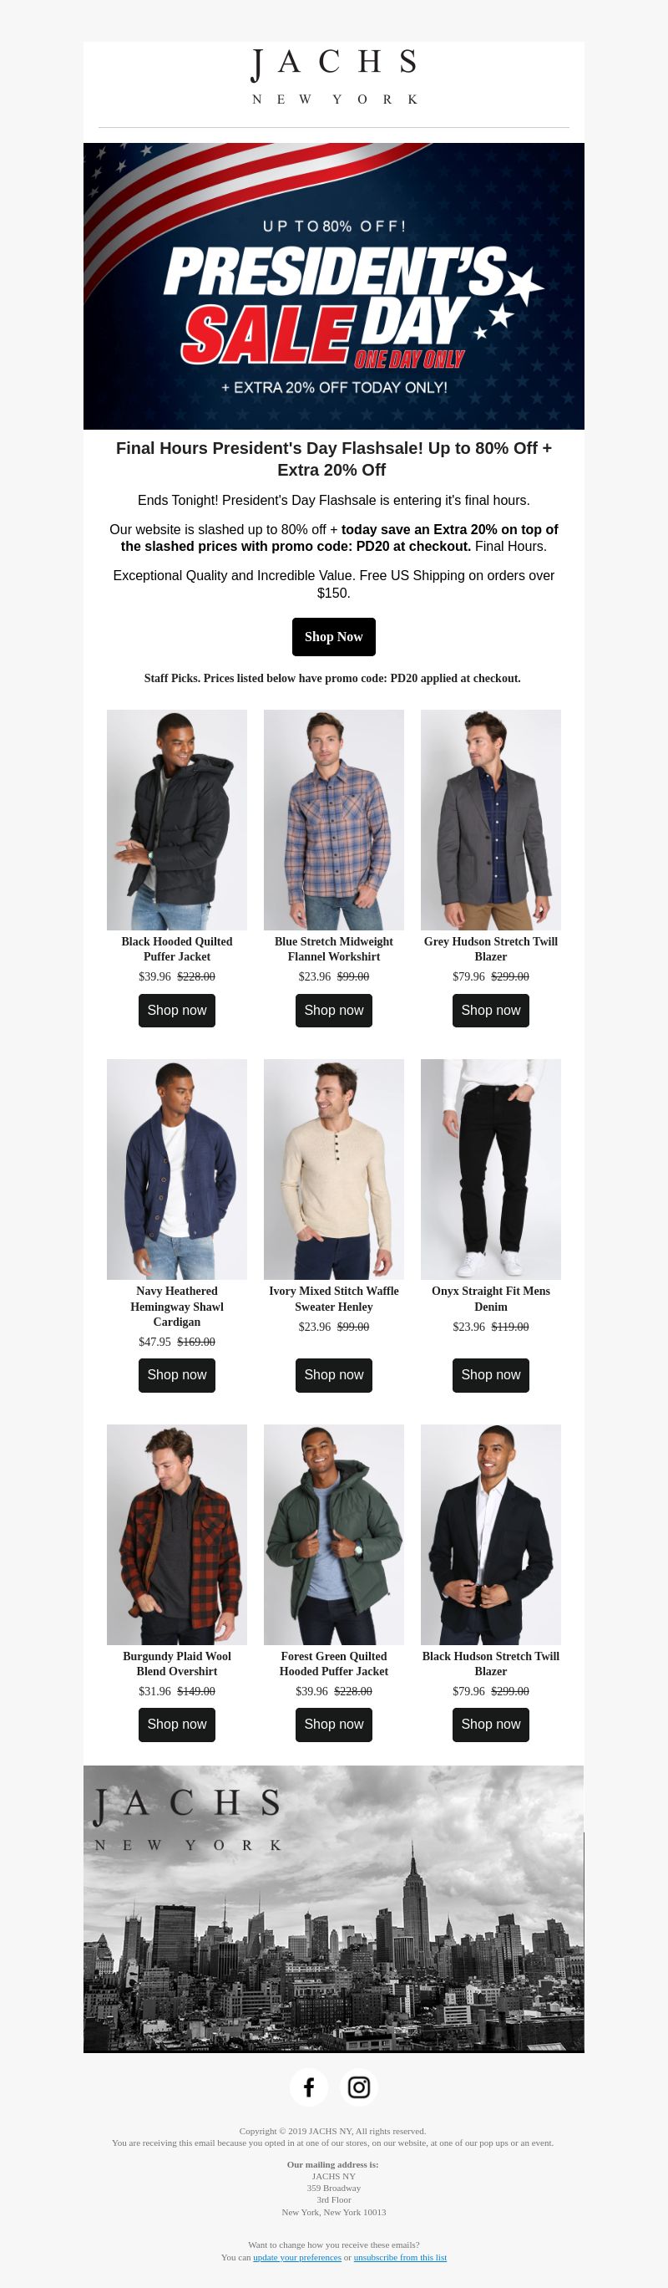
Task: Shop now for Burgundy Plaid Wool Overshirt
Action: [176, 1725]
